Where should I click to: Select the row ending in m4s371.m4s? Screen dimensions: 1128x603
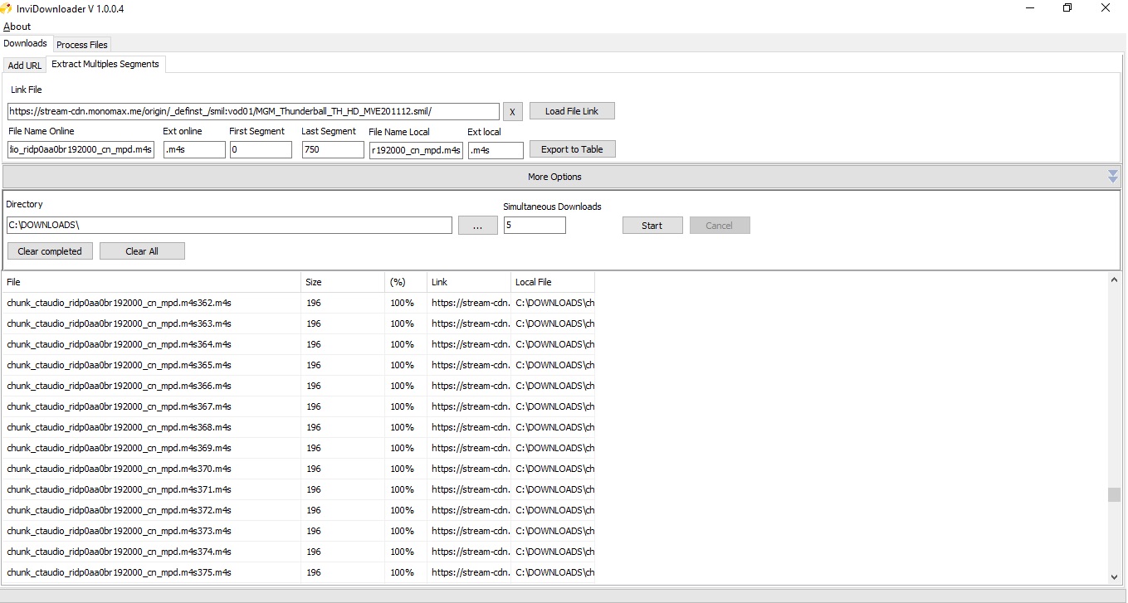[299, 489]
